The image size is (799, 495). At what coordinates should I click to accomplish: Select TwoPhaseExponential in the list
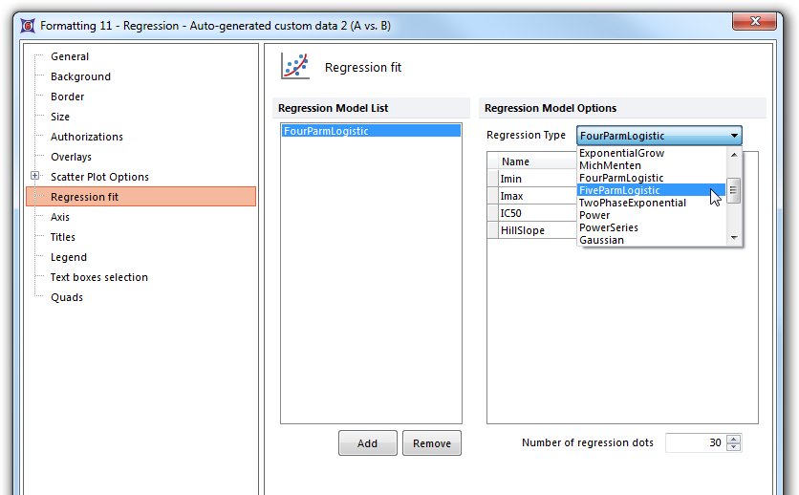[632, 203]
